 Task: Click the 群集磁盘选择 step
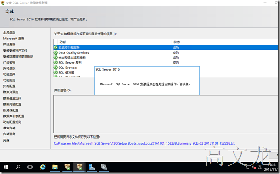[x=12, y=98]
